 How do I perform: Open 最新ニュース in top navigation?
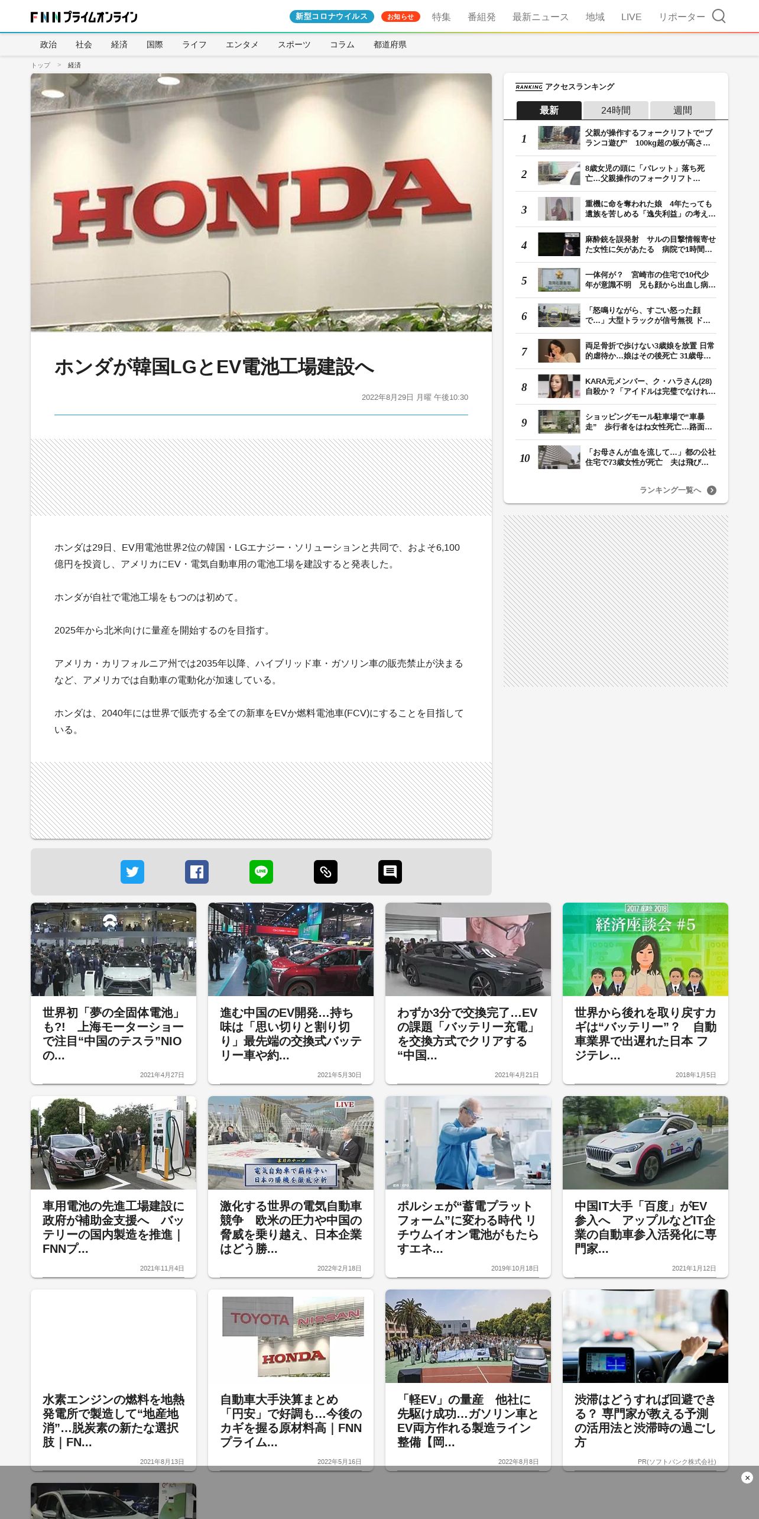coord(540,17)
